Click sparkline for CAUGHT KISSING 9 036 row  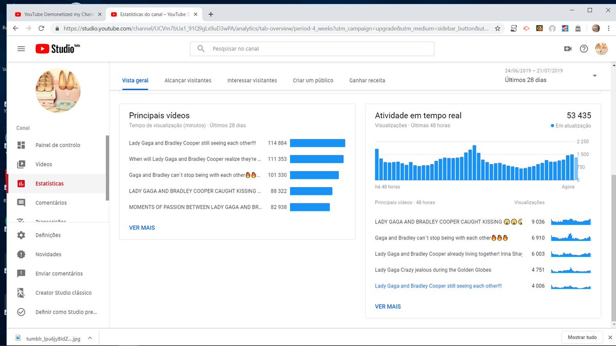pyautogui.click(x=571, y=222)
